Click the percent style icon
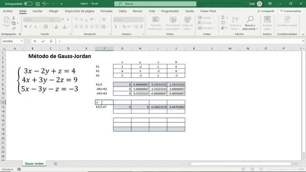 click(124, 27)
